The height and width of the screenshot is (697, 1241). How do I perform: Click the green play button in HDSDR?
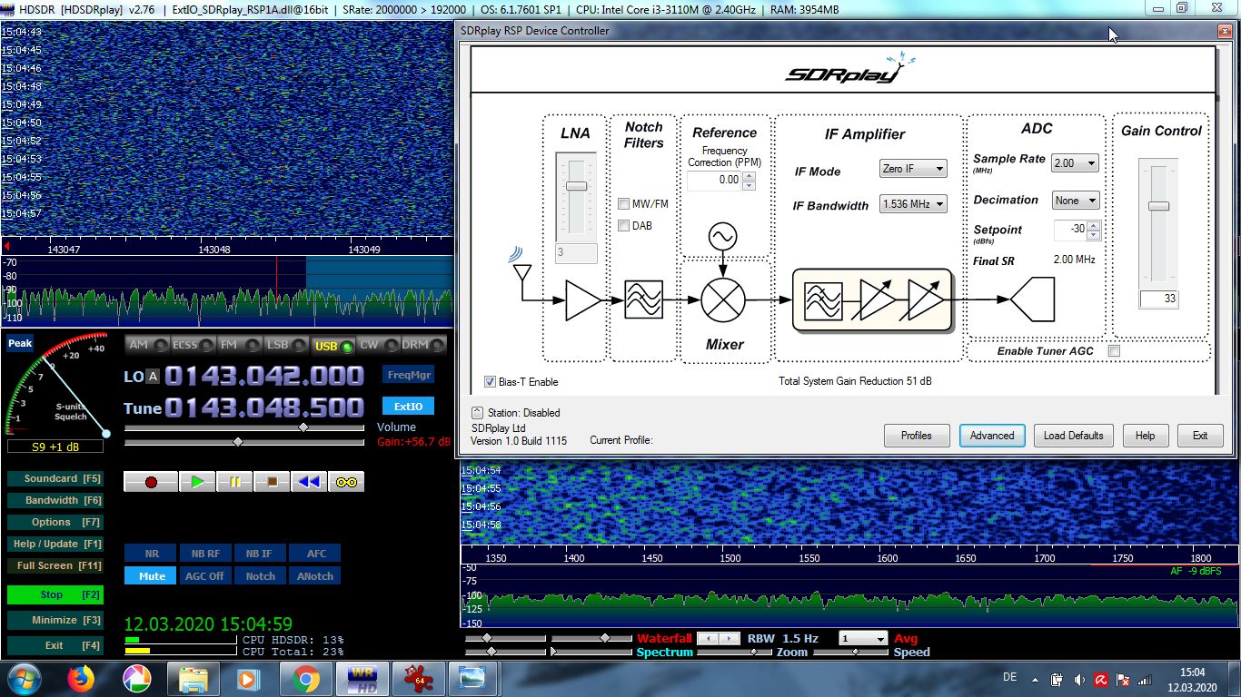pyautogui.click(x=197, y=482)
